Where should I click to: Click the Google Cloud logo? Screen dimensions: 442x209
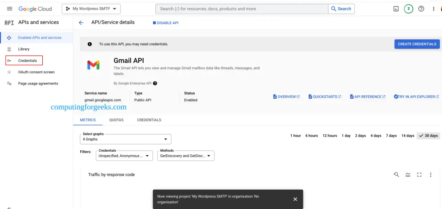[x=35, y=9]
